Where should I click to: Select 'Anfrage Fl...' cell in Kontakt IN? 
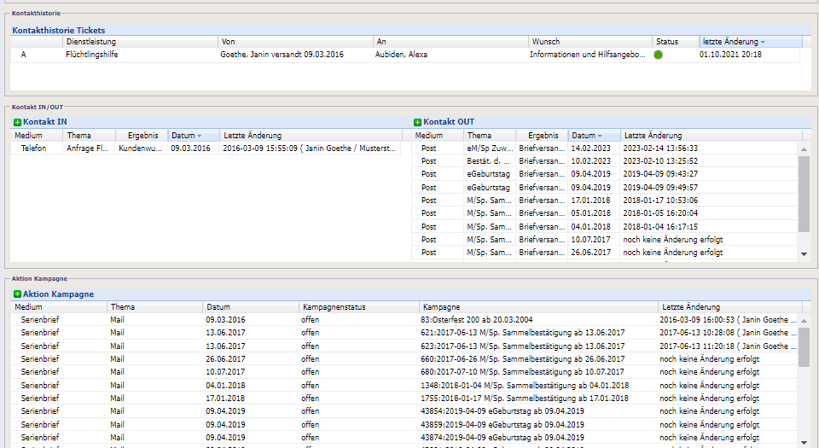[88, 148]
